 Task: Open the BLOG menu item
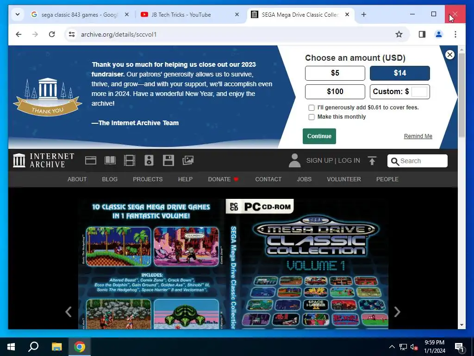110,179
